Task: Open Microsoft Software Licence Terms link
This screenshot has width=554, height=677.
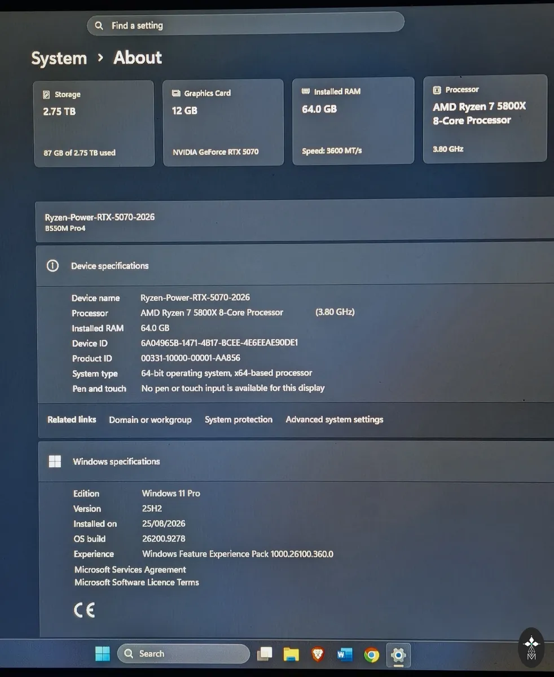Action: 137,582
